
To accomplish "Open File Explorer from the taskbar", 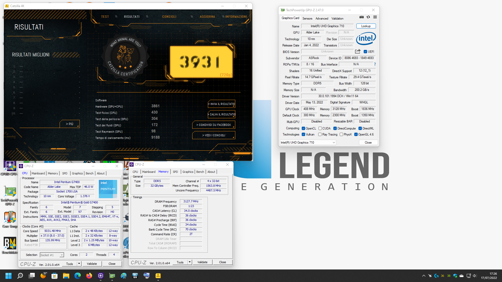I will pyautogui.click(x=66, y=276).
